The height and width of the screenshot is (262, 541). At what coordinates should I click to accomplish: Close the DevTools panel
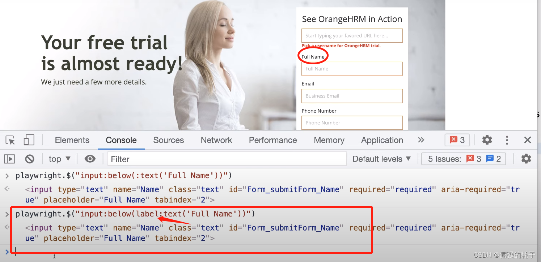tap(528, 140)
